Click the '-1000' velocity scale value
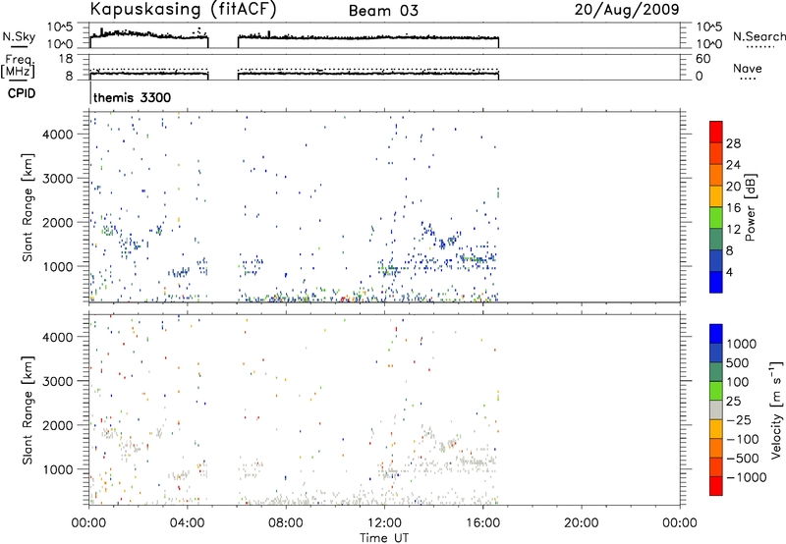This screenshot has width=786, height=544. tap(747, 477)
